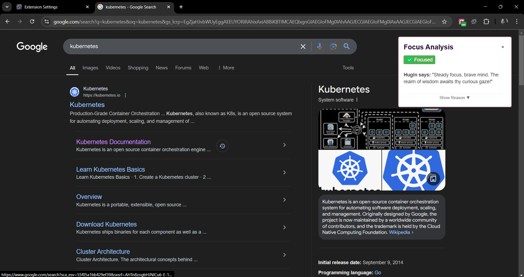Image resolution: width=524 pixels, height=277 pixels.
Task: Open three-dot menu next to System software
Action: (357, 100)
